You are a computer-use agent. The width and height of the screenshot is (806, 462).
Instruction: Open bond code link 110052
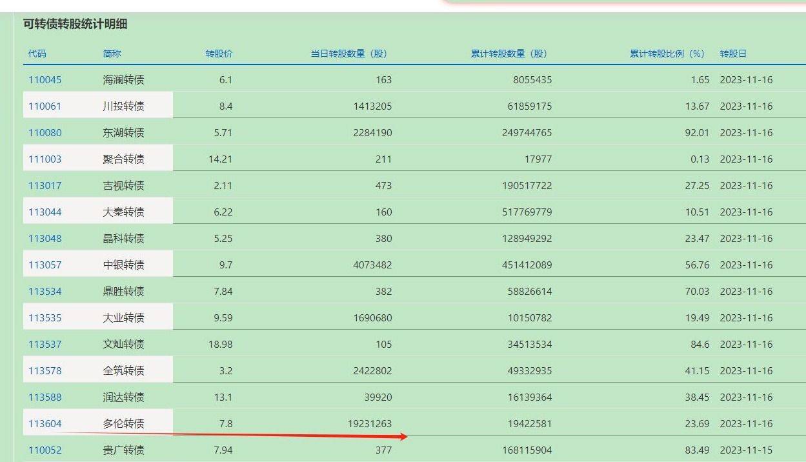coord(45,450)
